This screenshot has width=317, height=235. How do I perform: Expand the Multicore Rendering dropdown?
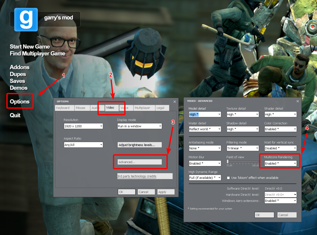280,163
